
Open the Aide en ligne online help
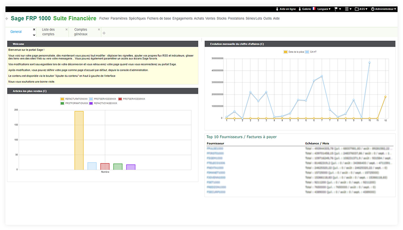tap(286, 9)
